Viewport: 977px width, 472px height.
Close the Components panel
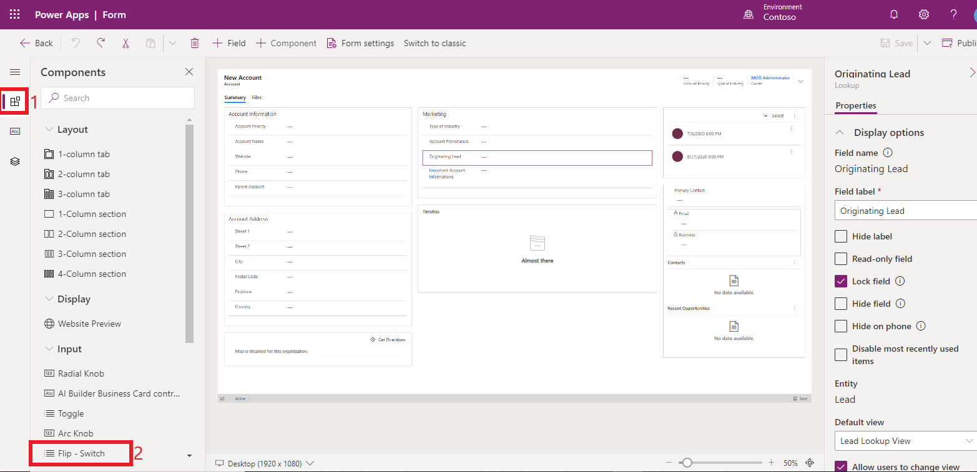click(189, 72)
